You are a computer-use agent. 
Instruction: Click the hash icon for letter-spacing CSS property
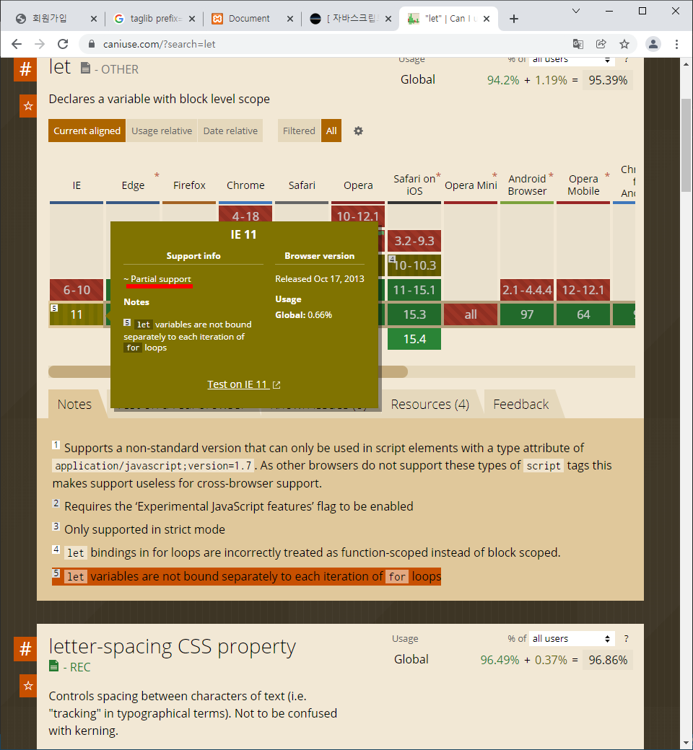pyautogui.click(x=25, y=649)
